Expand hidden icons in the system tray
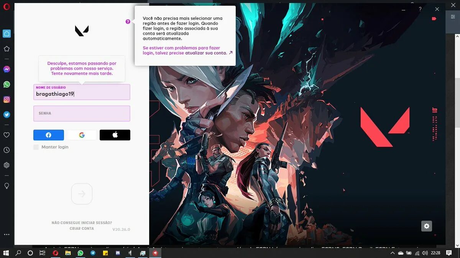Viewport: 460px width, 258px height. (393, 253)
